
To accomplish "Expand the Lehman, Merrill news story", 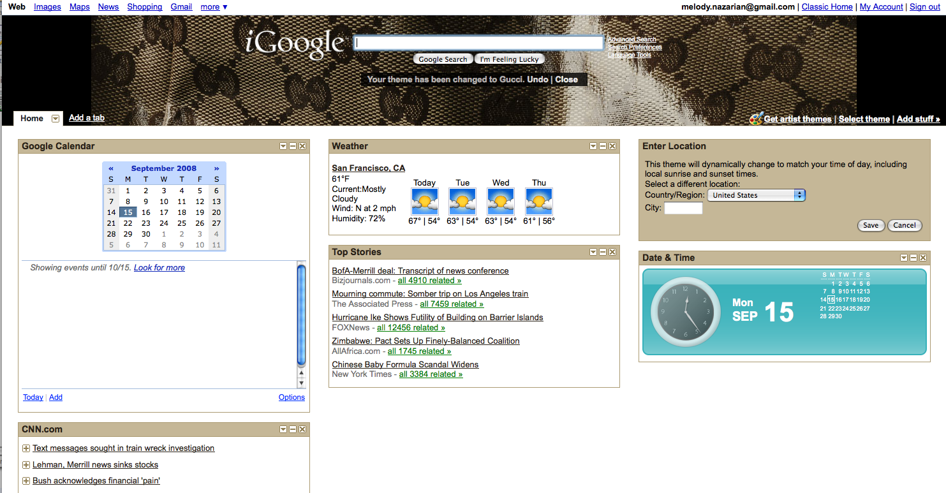I will click(26, 465).
